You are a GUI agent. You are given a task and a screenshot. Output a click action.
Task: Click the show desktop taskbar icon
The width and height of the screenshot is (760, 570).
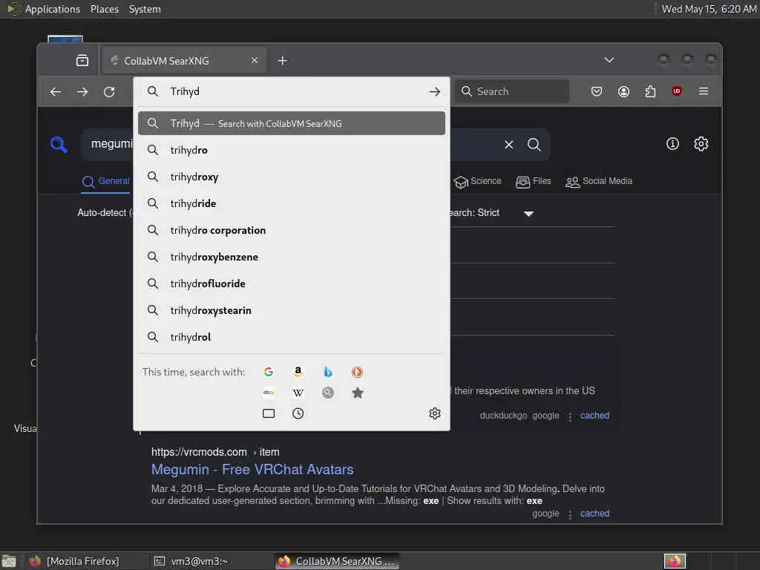tap(9, 561)
